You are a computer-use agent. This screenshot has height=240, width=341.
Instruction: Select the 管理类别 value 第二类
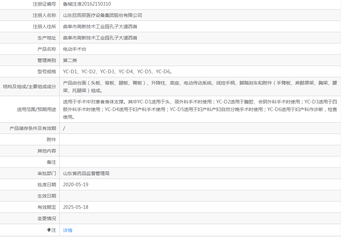point(68,60)
